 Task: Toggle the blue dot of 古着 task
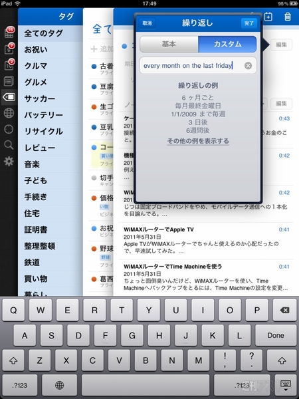[94, 66]
